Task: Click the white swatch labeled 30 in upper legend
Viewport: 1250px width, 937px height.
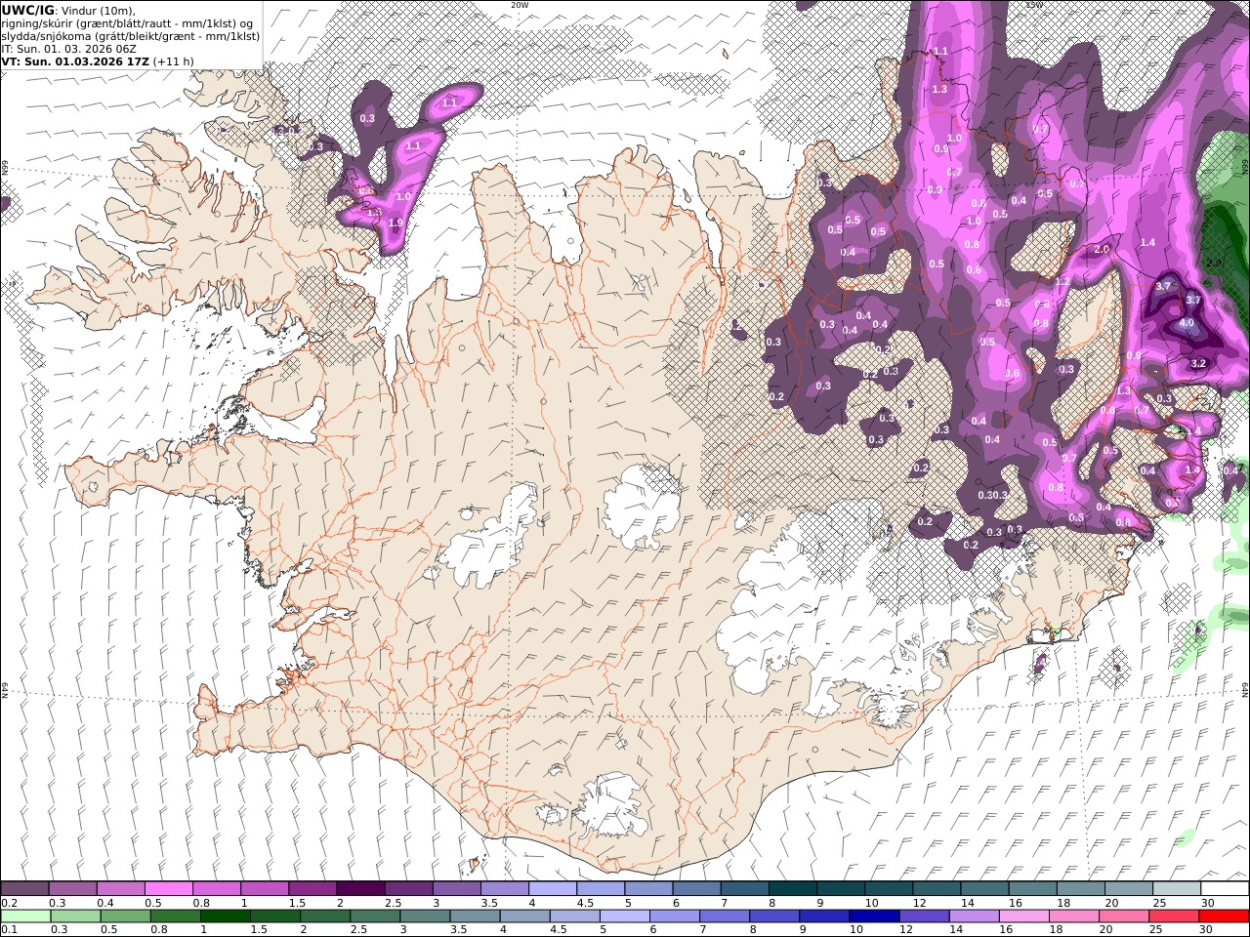Action: [1225, 889]
